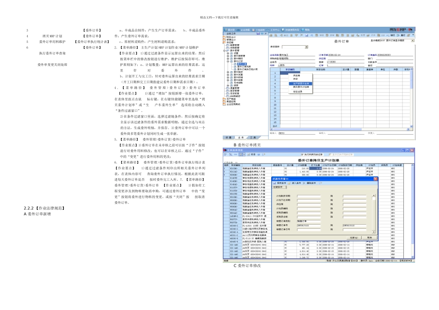
Task: Open the 表体排序 dropdown
Action: coord(306,47)
